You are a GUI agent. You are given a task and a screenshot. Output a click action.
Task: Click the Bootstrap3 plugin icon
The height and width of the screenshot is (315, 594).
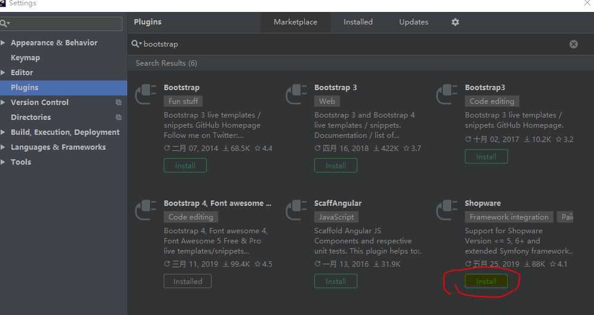click(446, 94)
